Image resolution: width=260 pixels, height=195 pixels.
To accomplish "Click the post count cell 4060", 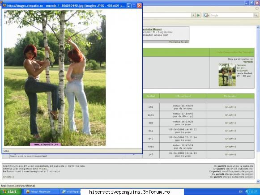I will click(151, 147).
